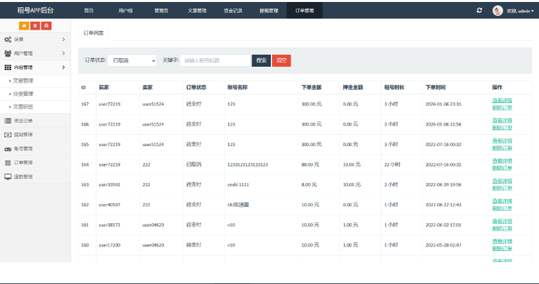Viewport: 539px width, 284px height.
Task: Click the 下单金额 column header
Action: click(311, 88)
